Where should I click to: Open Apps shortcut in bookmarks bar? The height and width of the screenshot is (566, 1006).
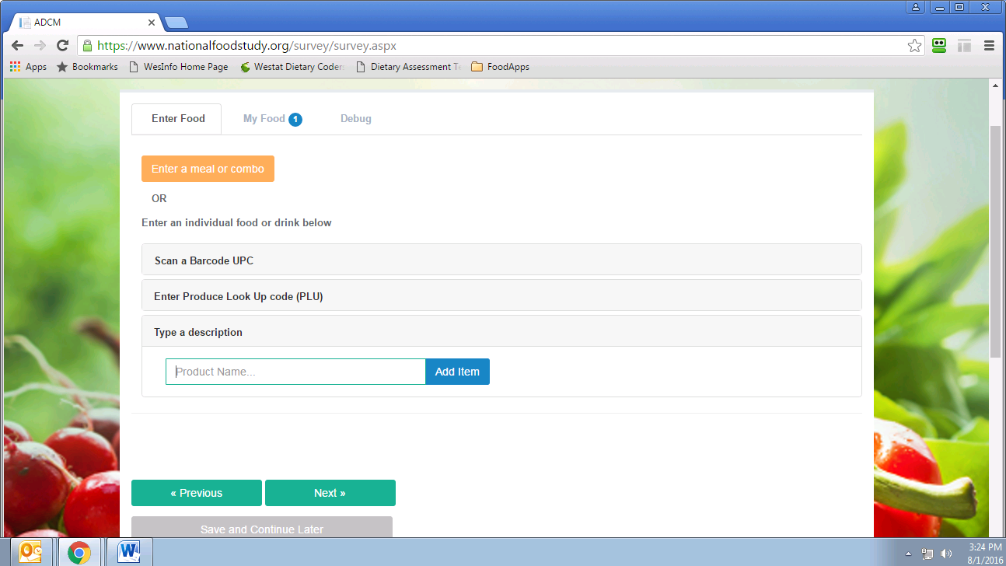[28, 67]
